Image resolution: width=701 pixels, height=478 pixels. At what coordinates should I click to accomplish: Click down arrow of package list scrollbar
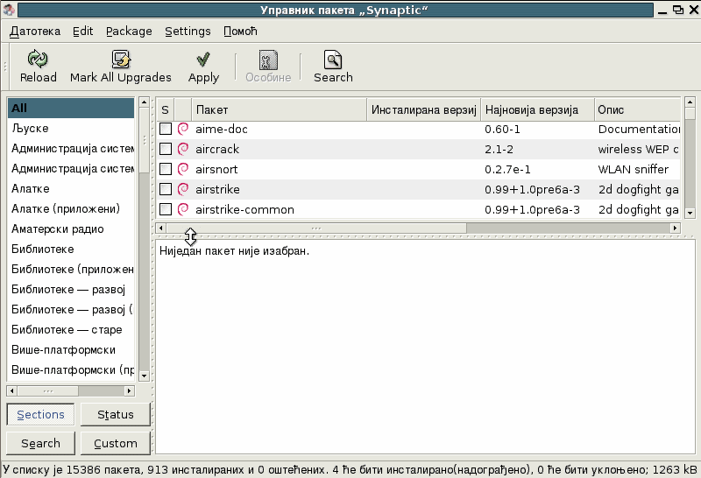point(690,213)
